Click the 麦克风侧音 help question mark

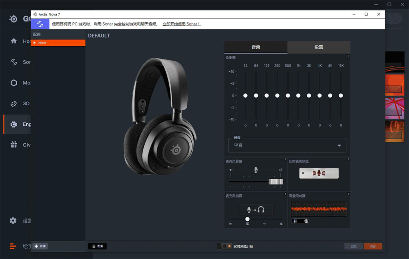point(285,194)
